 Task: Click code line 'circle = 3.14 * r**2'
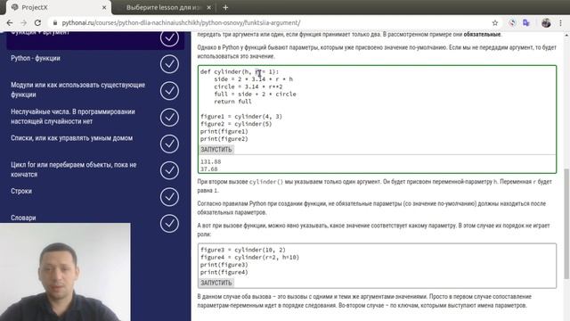point(248,86)
